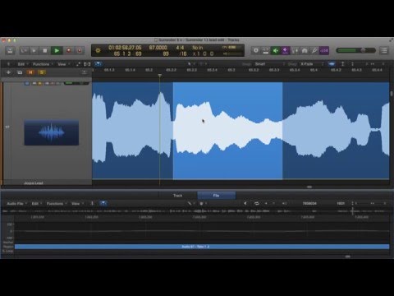The image size is (394, 296).
Task: Open the Snap mode dropdown showing Smart
Action: [269, 64]
